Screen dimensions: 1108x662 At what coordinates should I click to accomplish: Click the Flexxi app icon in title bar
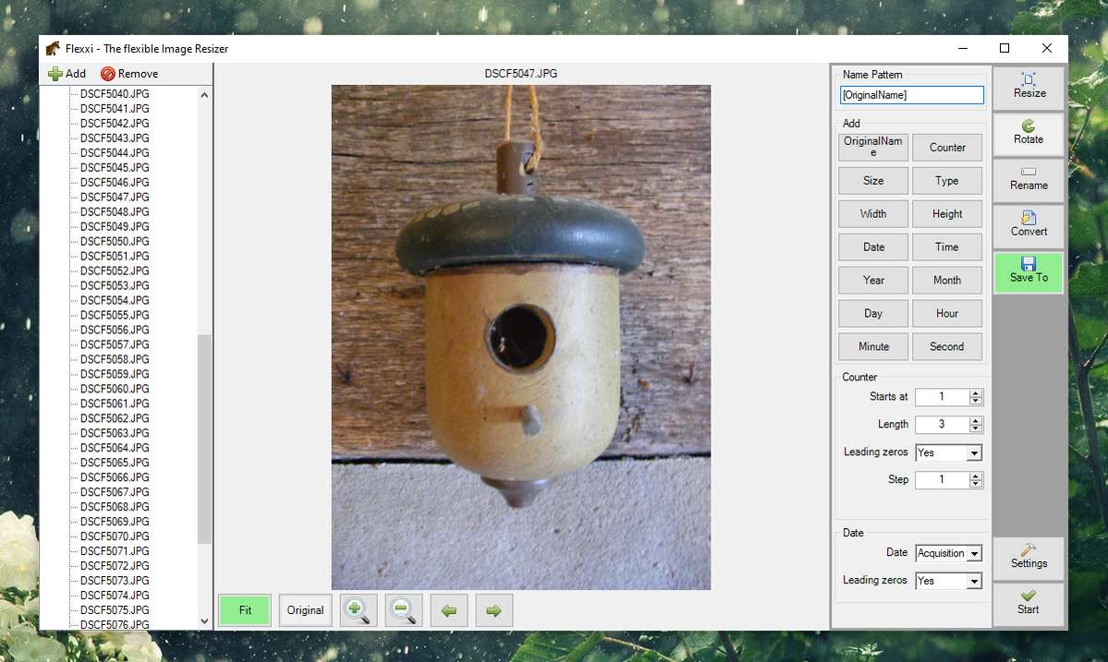[53, 49]
